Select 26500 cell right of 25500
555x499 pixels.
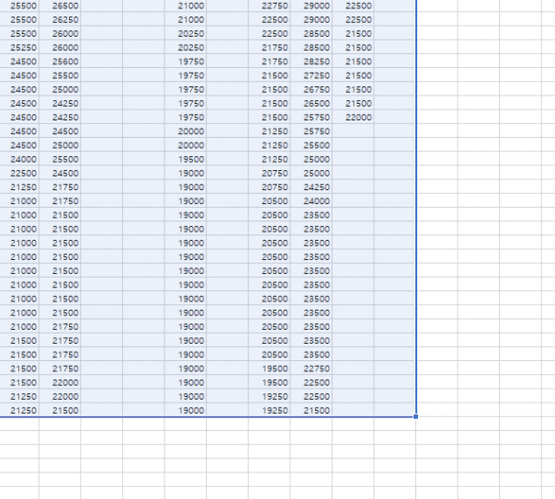coord(60,6)
